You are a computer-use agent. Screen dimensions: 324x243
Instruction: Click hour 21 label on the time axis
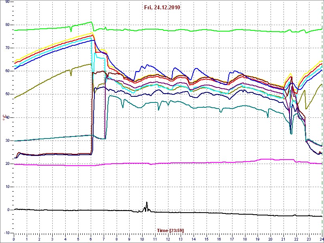[283, 239]
